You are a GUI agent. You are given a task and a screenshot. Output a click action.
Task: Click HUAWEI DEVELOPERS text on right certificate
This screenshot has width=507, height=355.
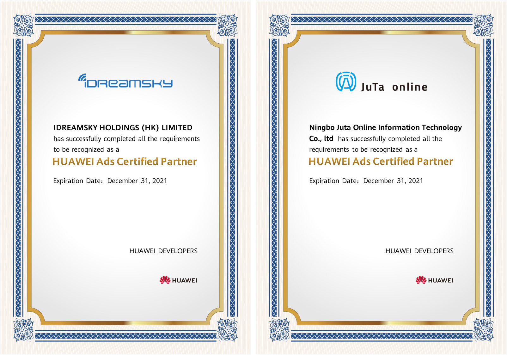tap(419, 251)
